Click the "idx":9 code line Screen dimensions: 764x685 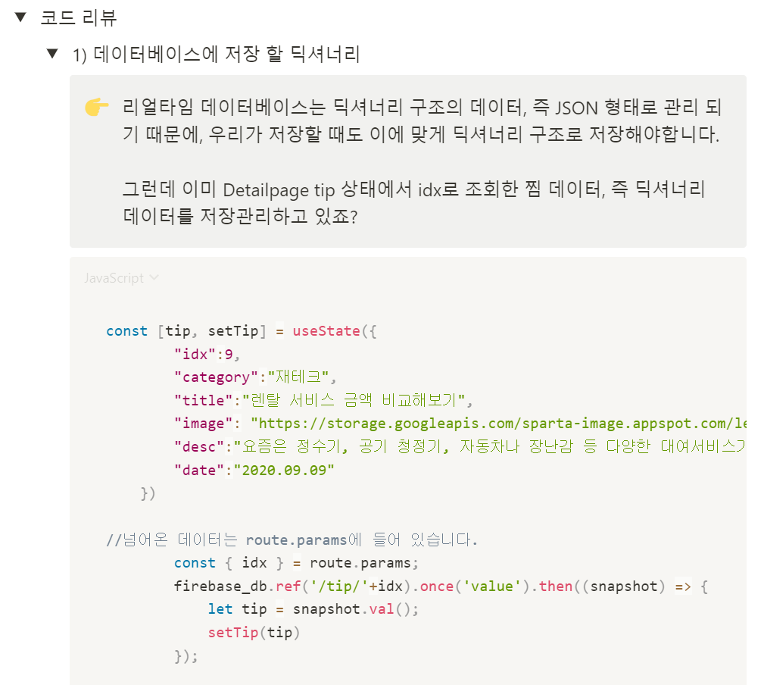coord(207,354)
